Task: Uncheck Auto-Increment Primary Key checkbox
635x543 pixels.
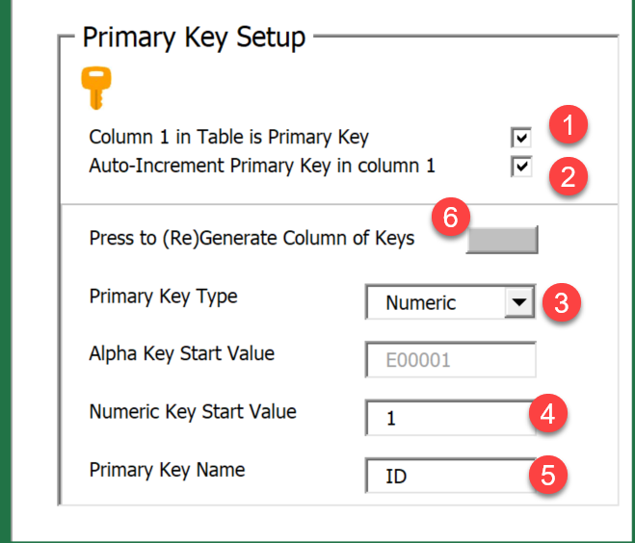Action: [x=521, y=168]
